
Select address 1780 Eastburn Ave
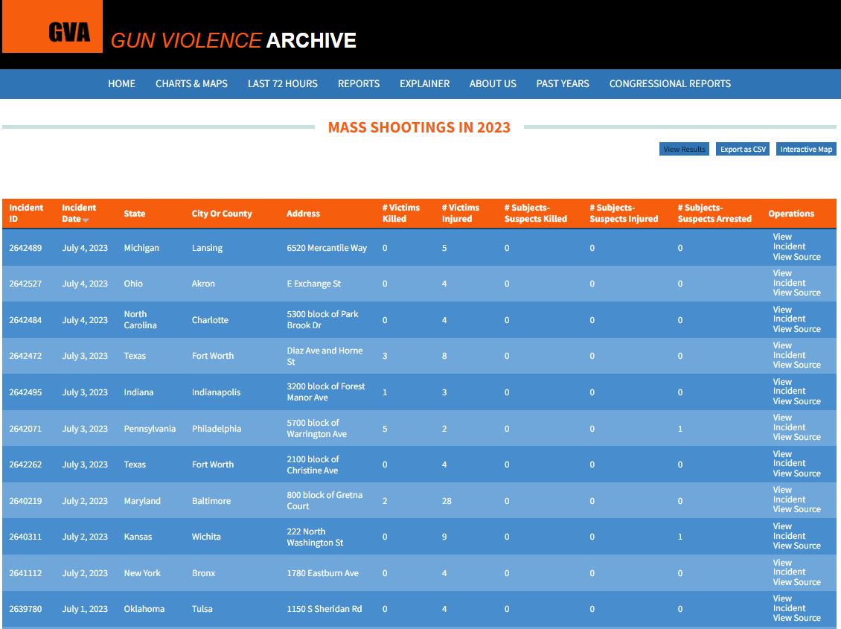click(x=322, y=573)
